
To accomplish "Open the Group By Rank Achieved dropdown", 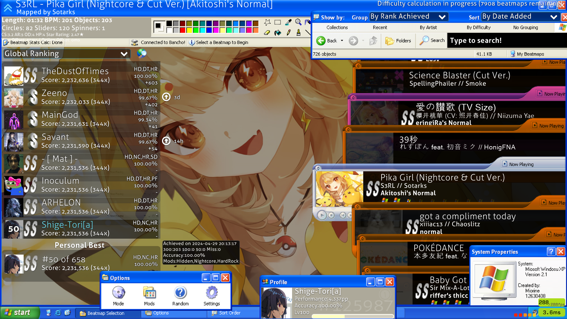I will (x=409, y=17).
